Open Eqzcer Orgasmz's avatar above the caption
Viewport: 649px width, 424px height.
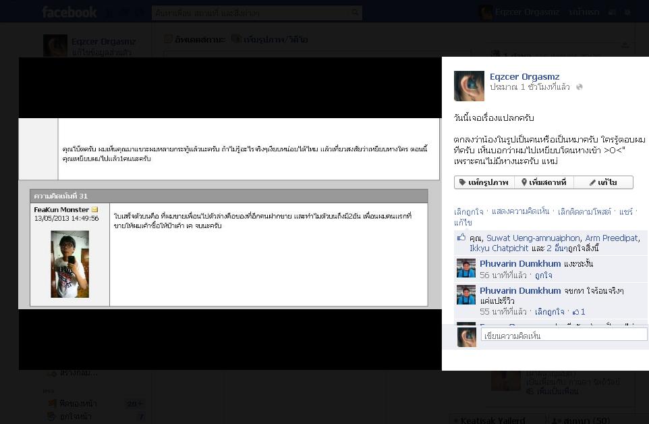(x=469, y=86)
